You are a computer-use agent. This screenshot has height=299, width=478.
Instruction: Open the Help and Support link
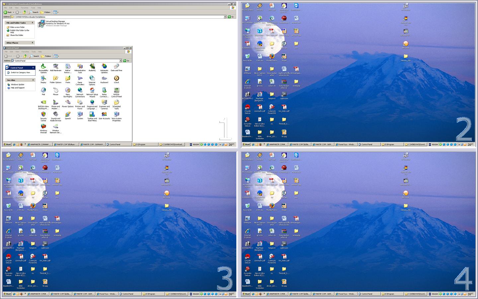click(x=18, y=88)
